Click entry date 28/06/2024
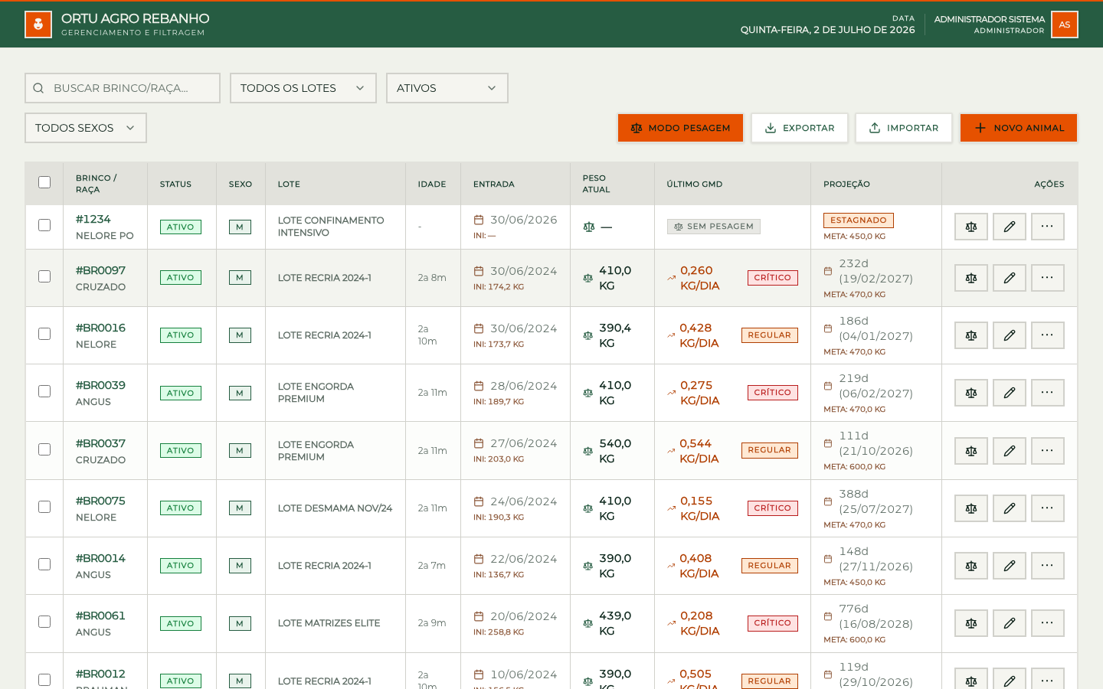1103x689 pixels. click(x=524, y=386)
